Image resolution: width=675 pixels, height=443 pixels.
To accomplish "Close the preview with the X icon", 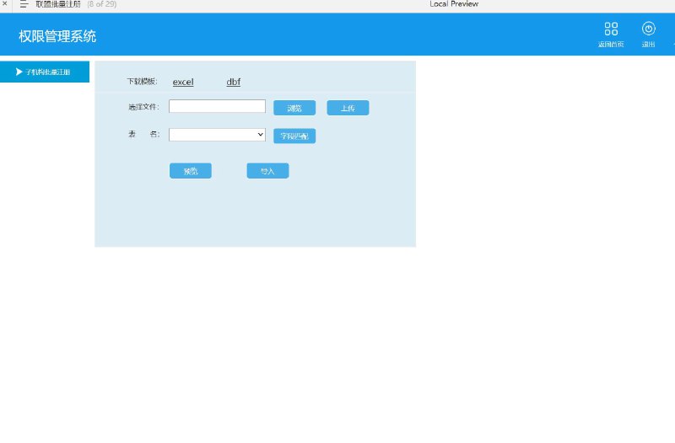I will 5,3.
